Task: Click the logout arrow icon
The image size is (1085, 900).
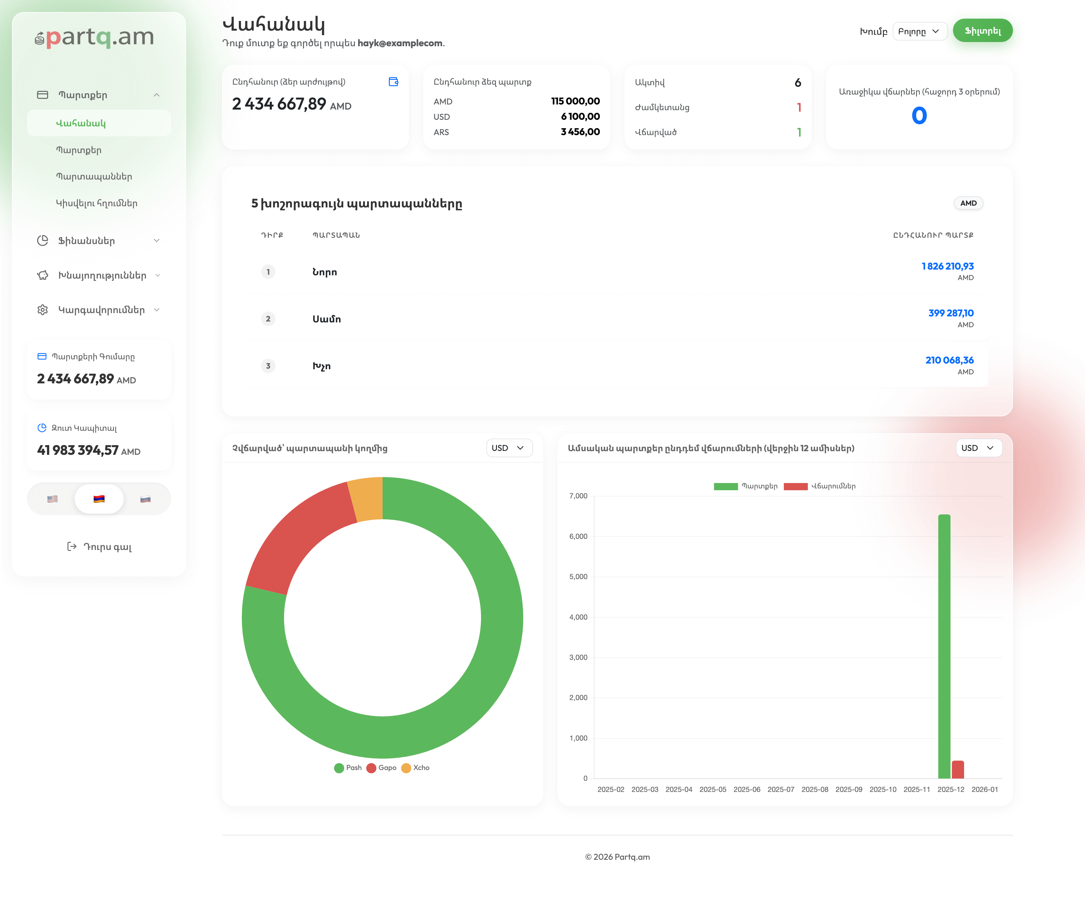Action: [72, 546]
